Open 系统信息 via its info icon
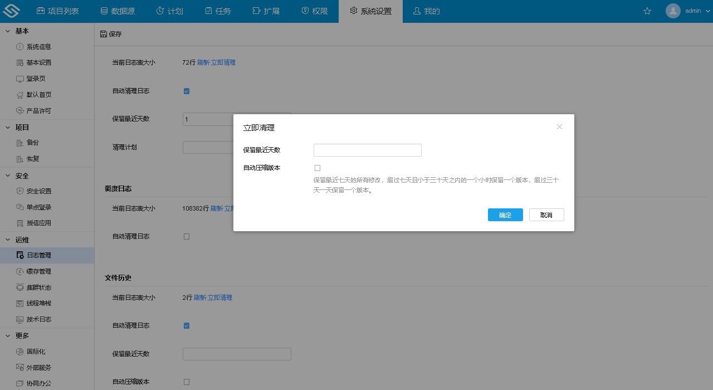Screen dimensions: 713x390 tap(20, 47)
